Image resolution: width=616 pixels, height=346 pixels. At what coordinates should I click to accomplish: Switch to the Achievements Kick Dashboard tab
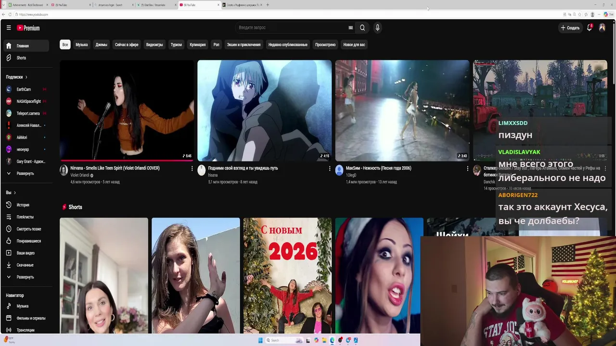coord(28,5)
